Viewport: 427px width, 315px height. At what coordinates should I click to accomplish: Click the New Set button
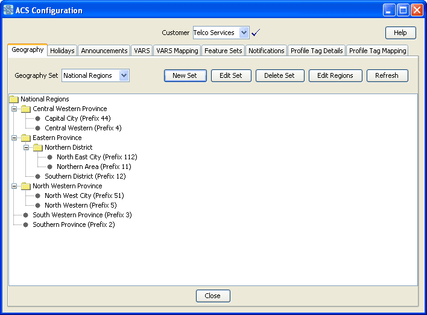coord(185,75)
